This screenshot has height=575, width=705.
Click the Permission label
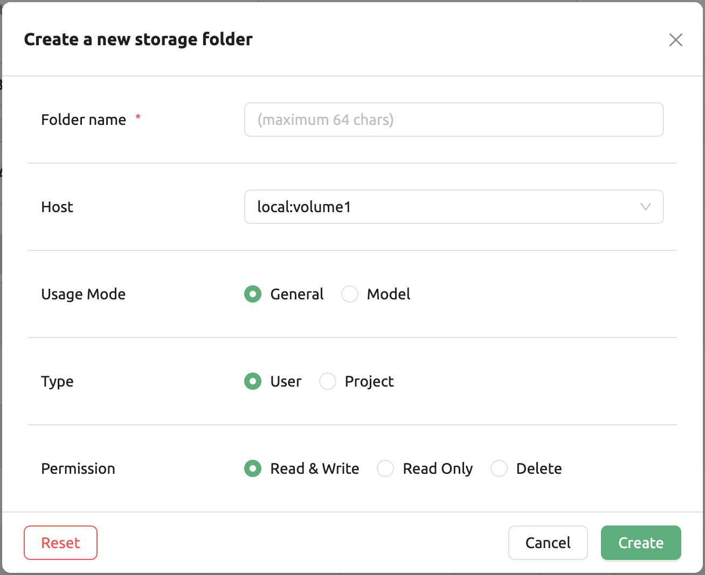pos(78,468)
